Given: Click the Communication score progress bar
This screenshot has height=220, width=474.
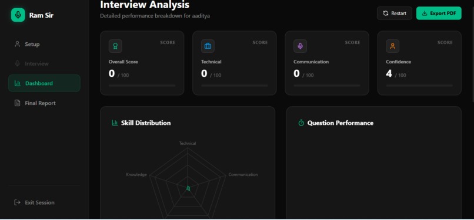Looking at the screenshot, I should pos(327,86).
